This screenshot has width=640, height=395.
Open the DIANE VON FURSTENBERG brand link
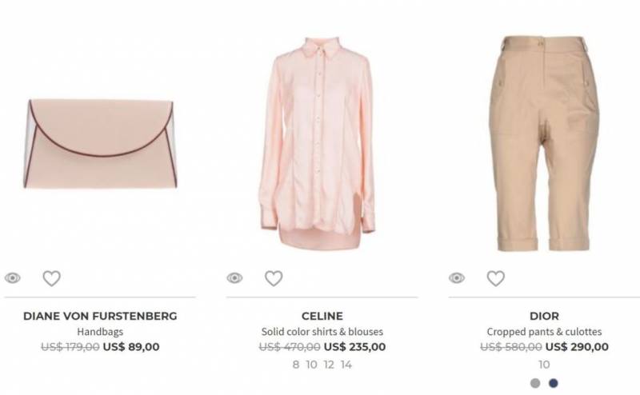100,317
